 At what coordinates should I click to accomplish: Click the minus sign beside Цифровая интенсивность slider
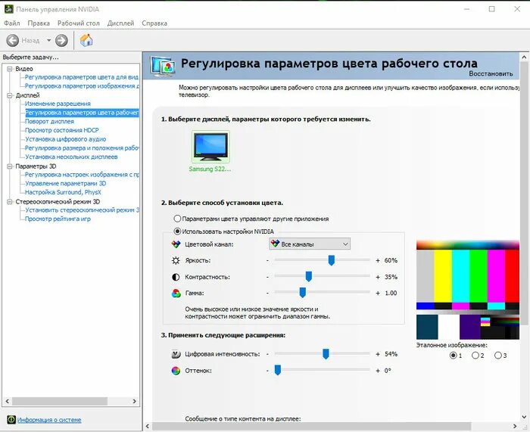(x=267, y=354)
